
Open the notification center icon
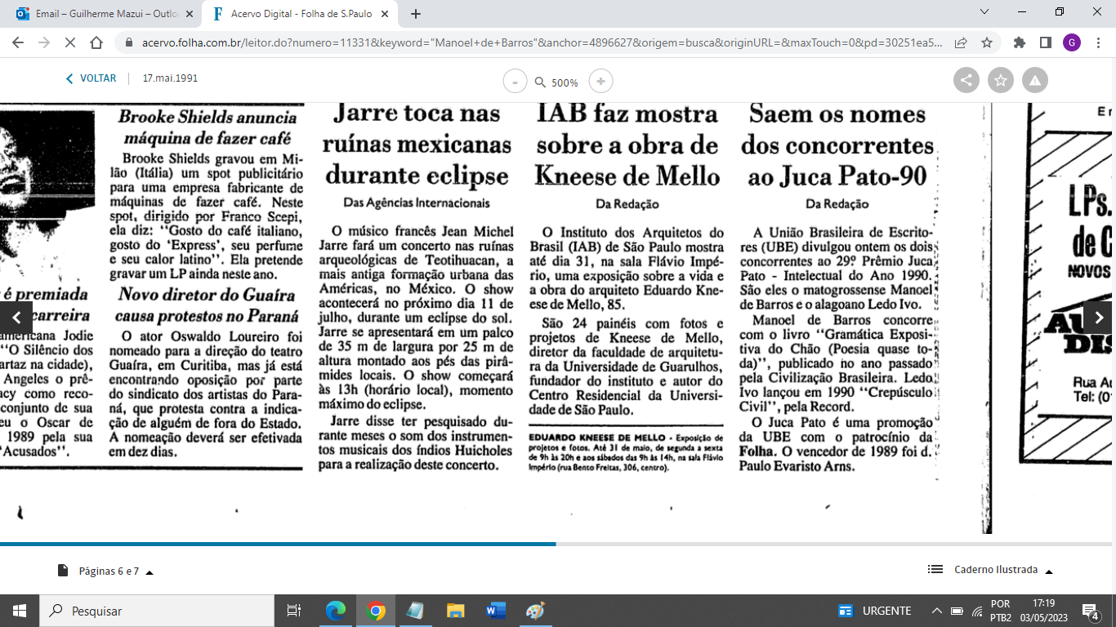(1090, 611)
